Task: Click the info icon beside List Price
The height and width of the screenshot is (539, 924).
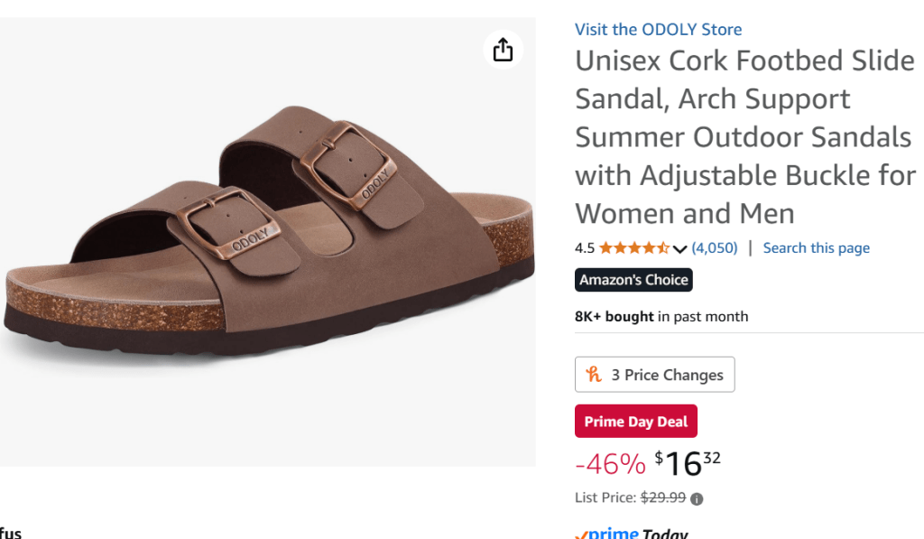Action: (697, 498)
